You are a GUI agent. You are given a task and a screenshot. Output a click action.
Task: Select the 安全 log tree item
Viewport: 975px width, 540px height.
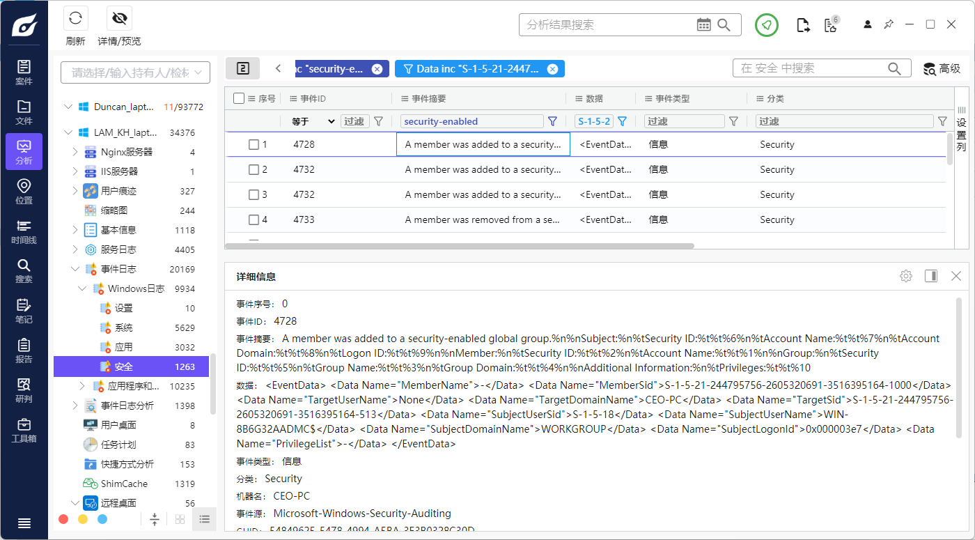pos(131,367)
